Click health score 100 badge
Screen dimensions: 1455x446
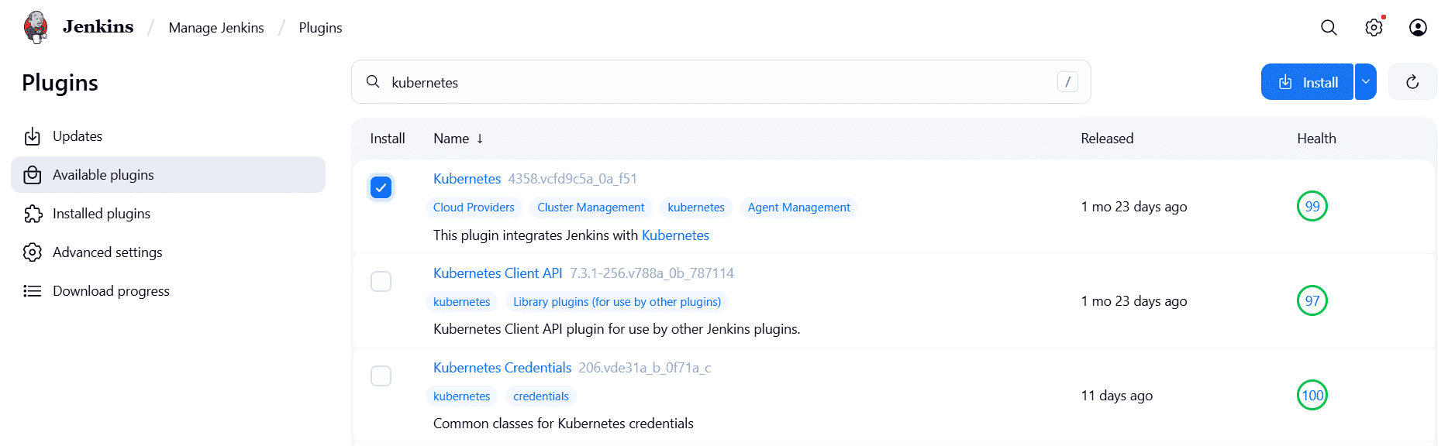pyautogui.click(x=1312, y=396)
